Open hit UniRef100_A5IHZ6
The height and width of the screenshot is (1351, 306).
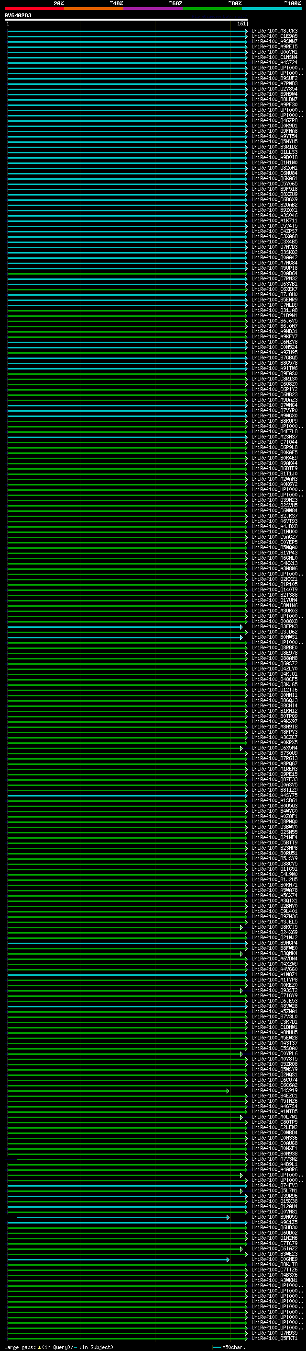tap(274, 1101)
